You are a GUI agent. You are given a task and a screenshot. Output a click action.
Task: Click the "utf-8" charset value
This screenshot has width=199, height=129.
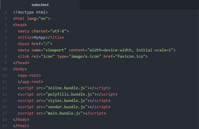click(x=59, y=31)
